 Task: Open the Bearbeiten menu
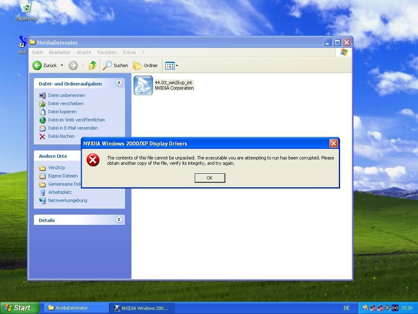click(60, 52)
